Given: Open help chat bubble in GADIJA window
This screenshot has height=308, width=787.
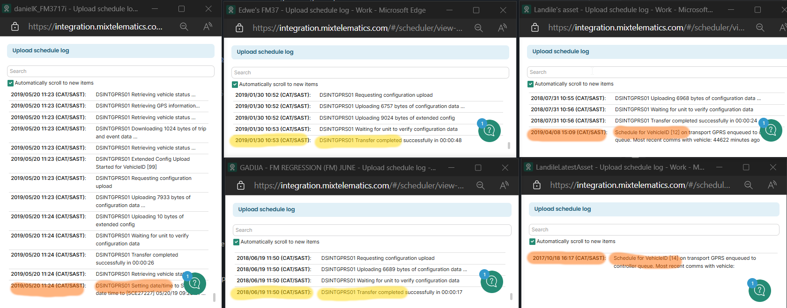Looking at the screenshot, I should coord(491,281).
